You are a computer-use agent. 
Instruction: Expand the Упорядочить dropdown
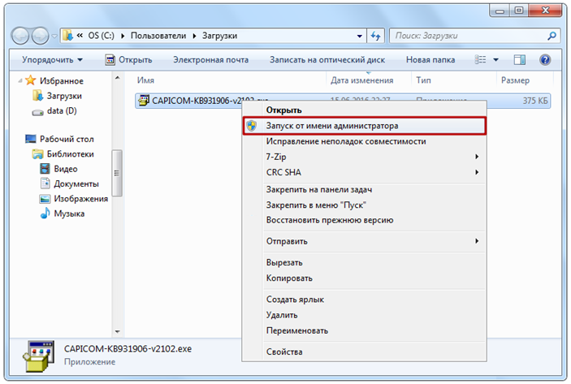52,59
